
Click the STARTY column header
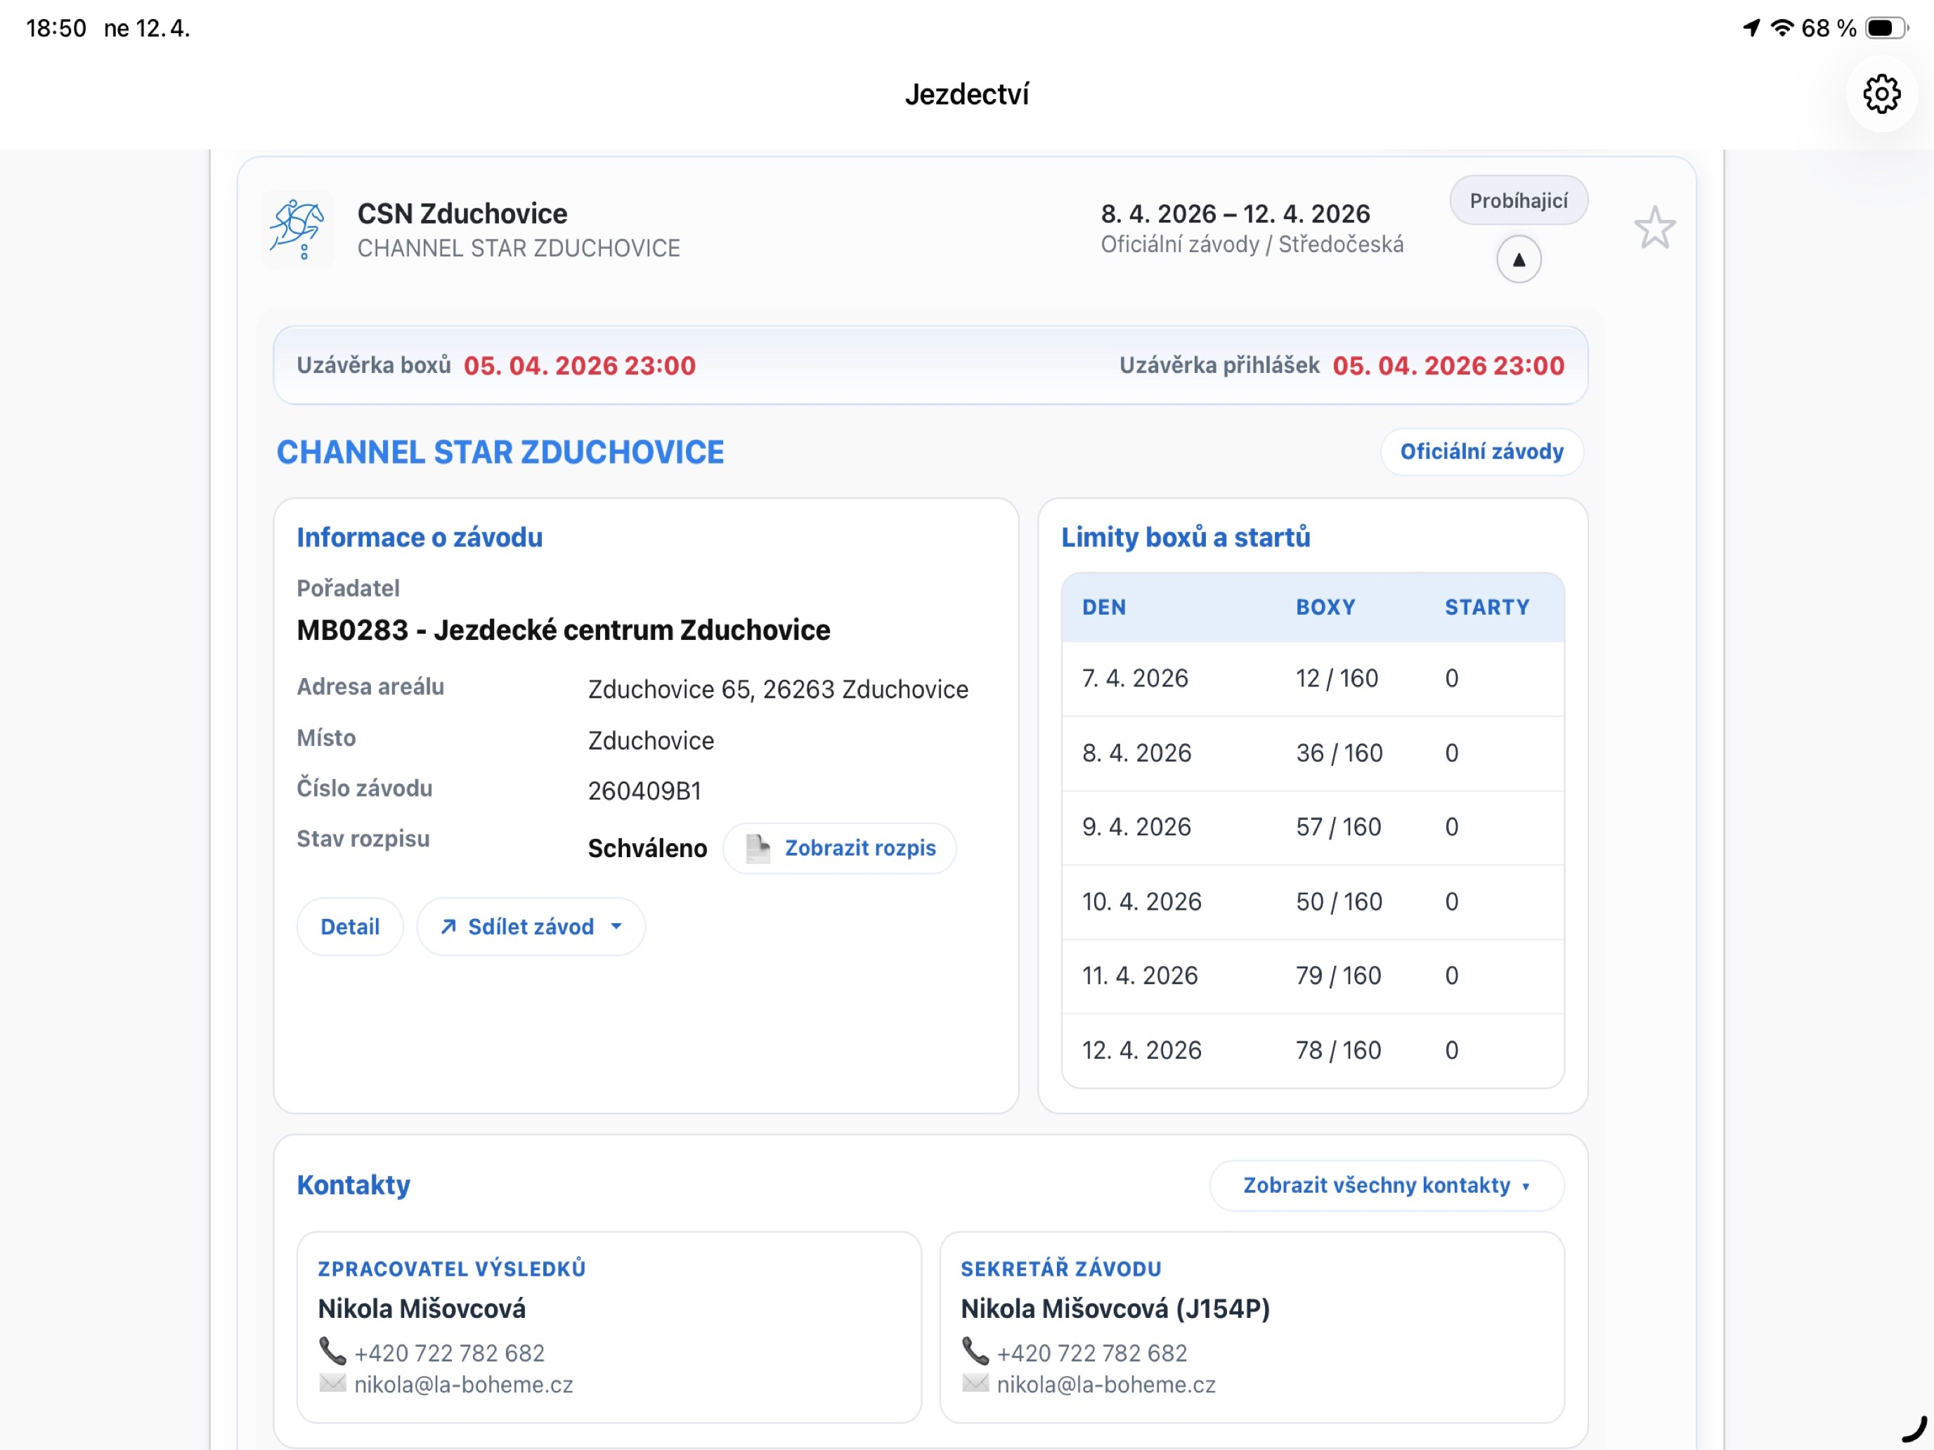(1486, 608)
